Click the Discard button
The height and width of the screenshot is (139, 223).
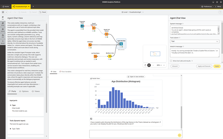coord(175,66)
